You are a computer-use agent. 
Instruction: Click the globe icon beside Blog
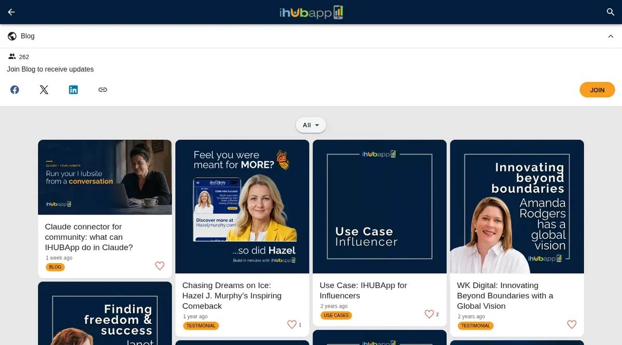(x=12, y=36)
